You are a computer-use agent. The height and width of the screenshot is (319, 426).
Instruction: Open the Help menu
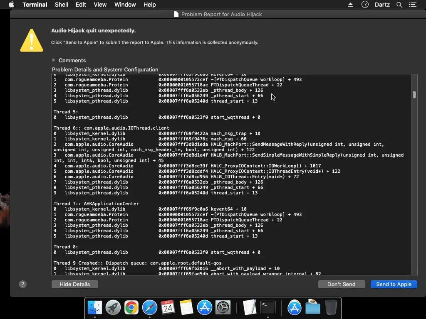pos(150,5)
